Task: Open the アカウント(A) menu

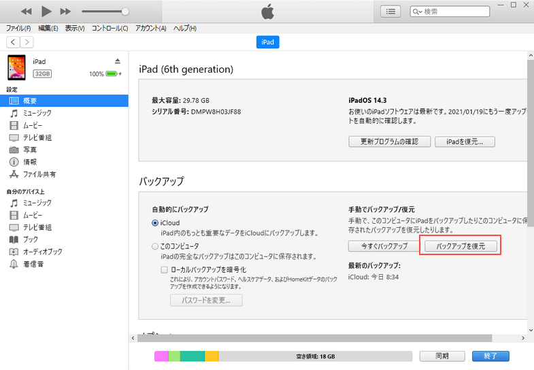Action: point(151,29)
